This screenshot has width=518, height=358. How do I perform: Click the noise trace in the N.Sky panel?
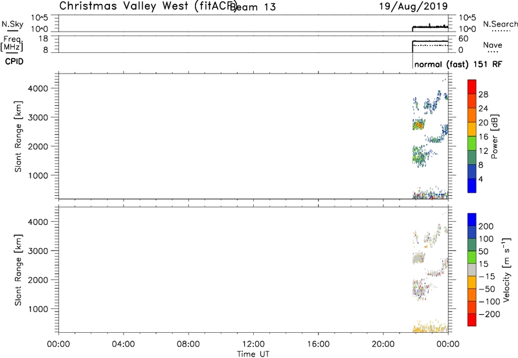pos(431,26)
